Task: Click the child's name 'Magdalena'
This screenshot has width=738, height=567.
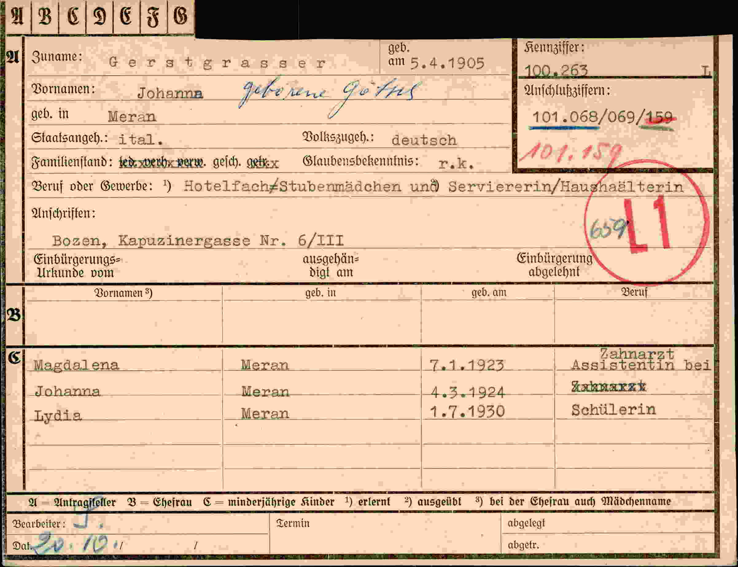Action: (76, 366)
